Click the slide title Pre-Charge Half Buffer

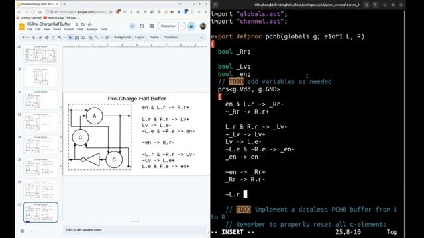[x=137, y=99]
